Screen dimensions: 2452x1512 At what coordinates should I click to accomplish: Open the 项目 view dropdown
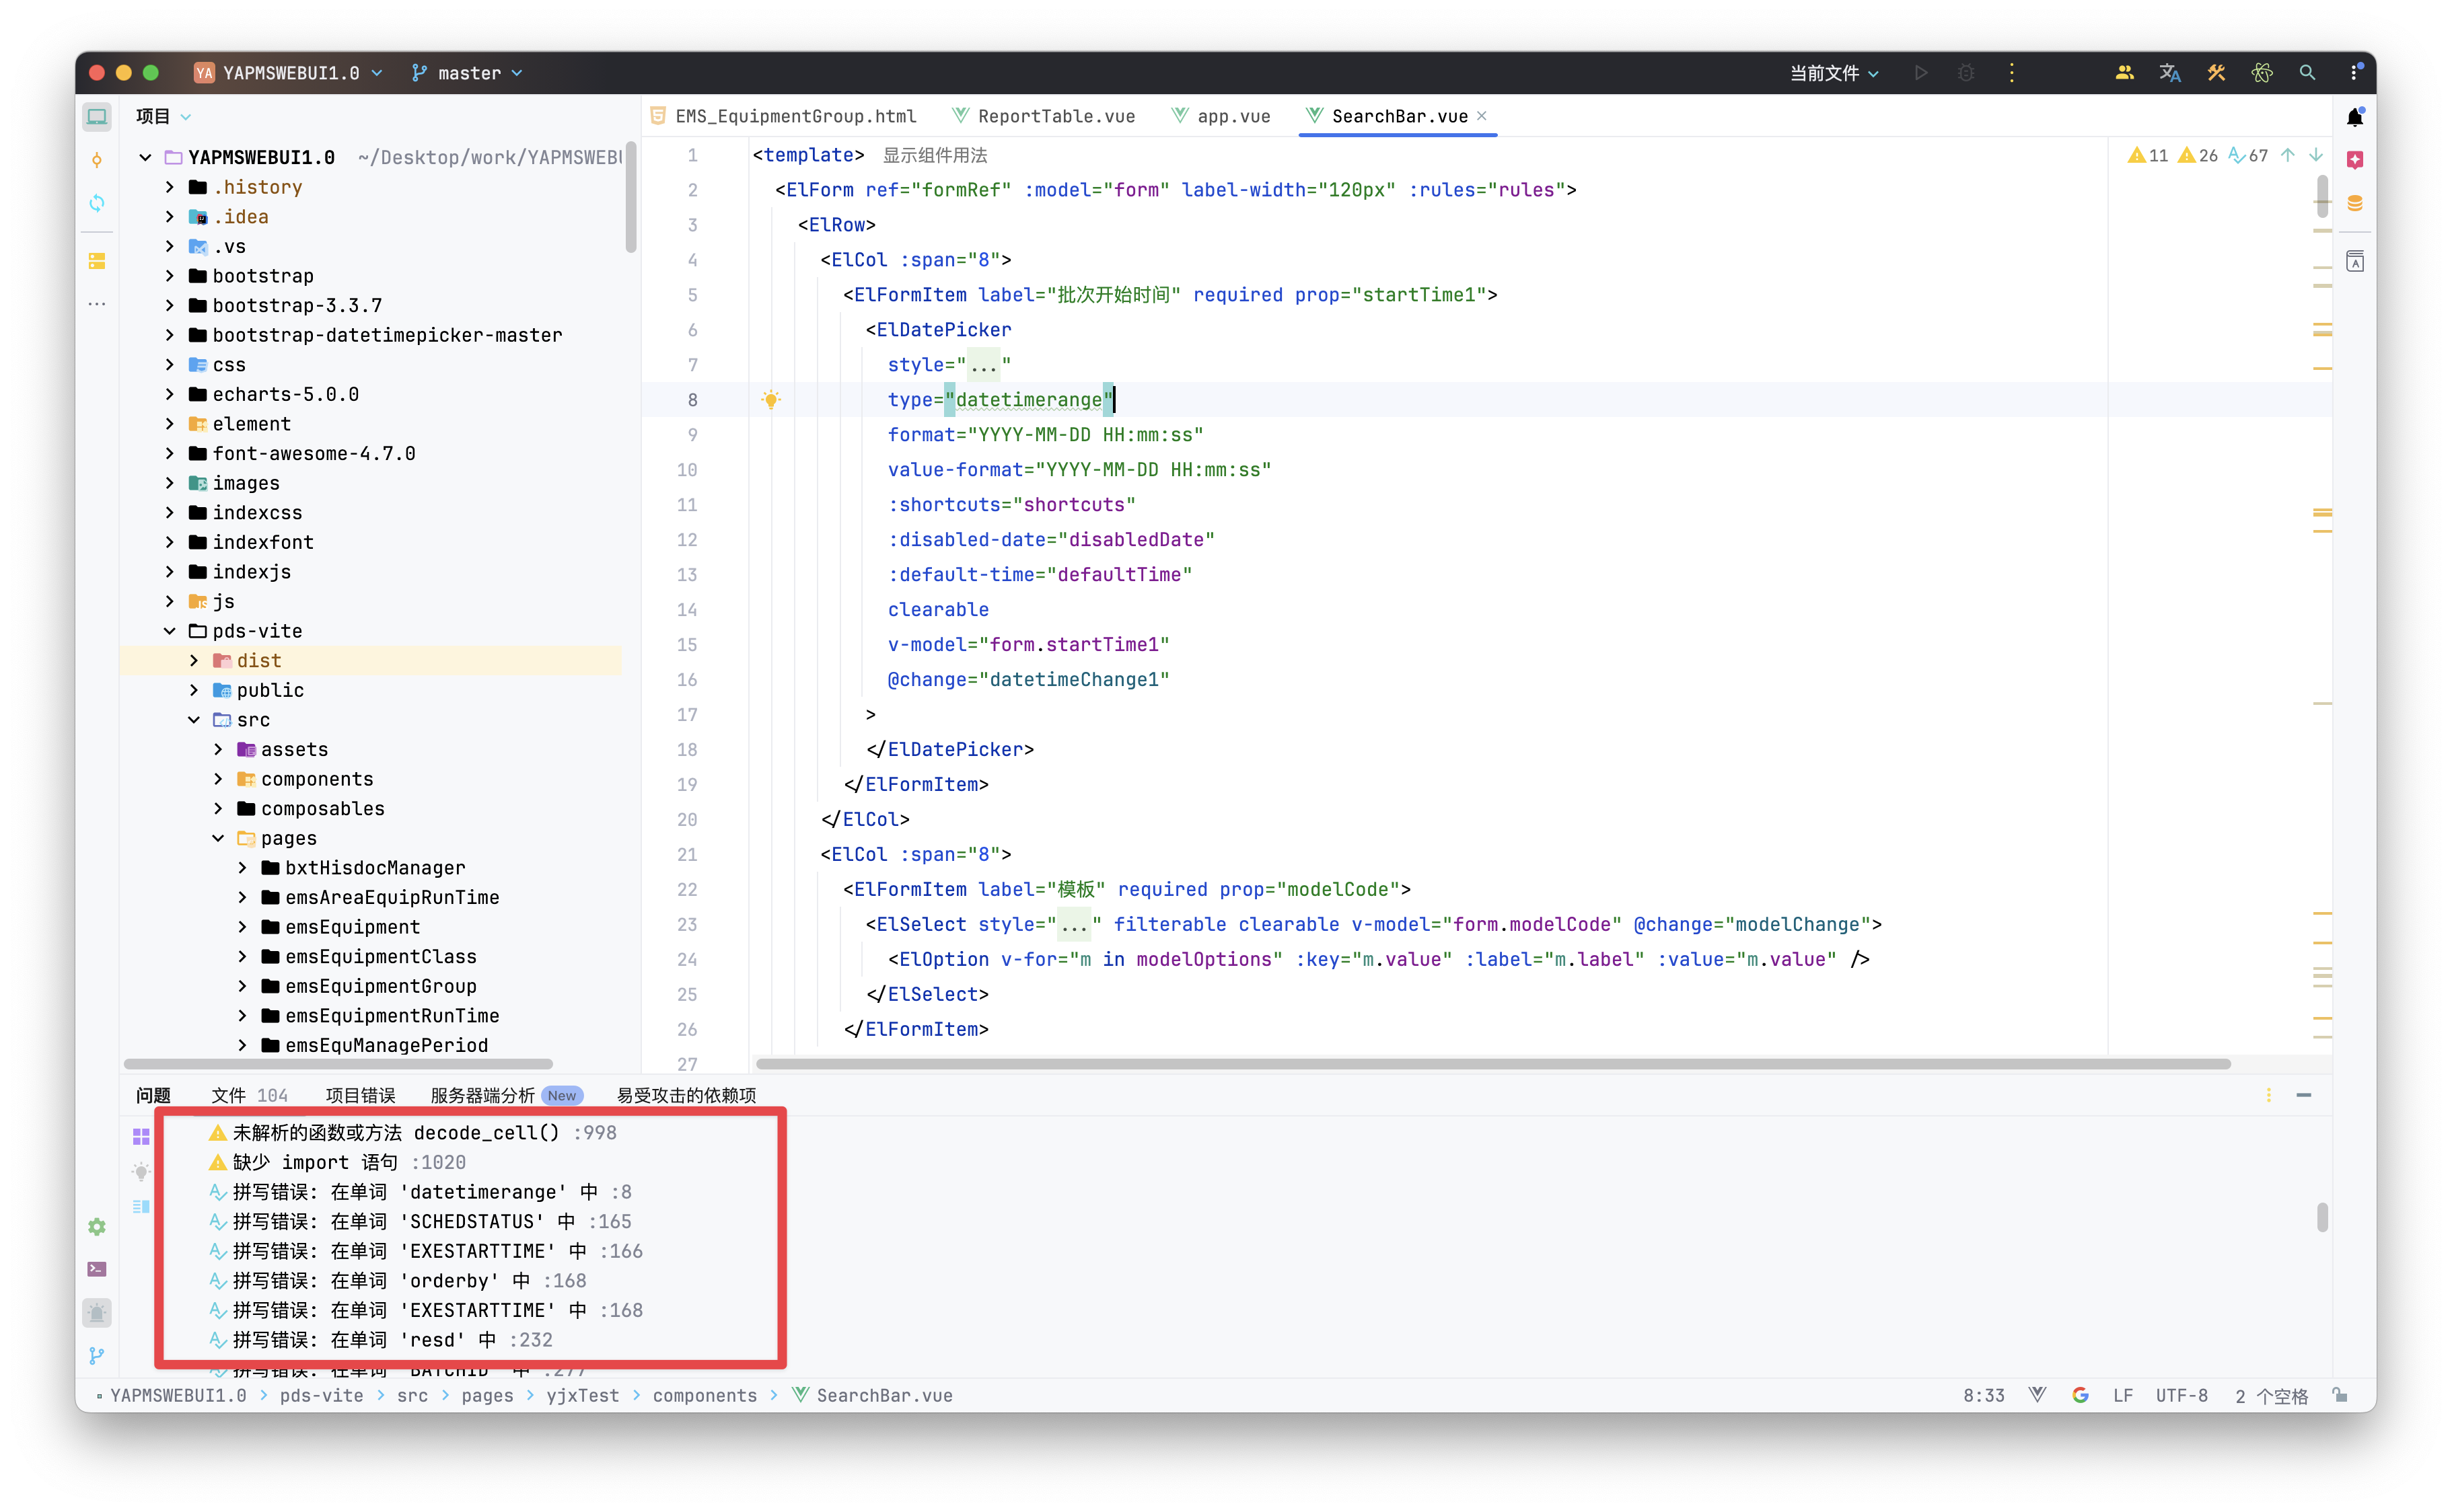(163, 117)
